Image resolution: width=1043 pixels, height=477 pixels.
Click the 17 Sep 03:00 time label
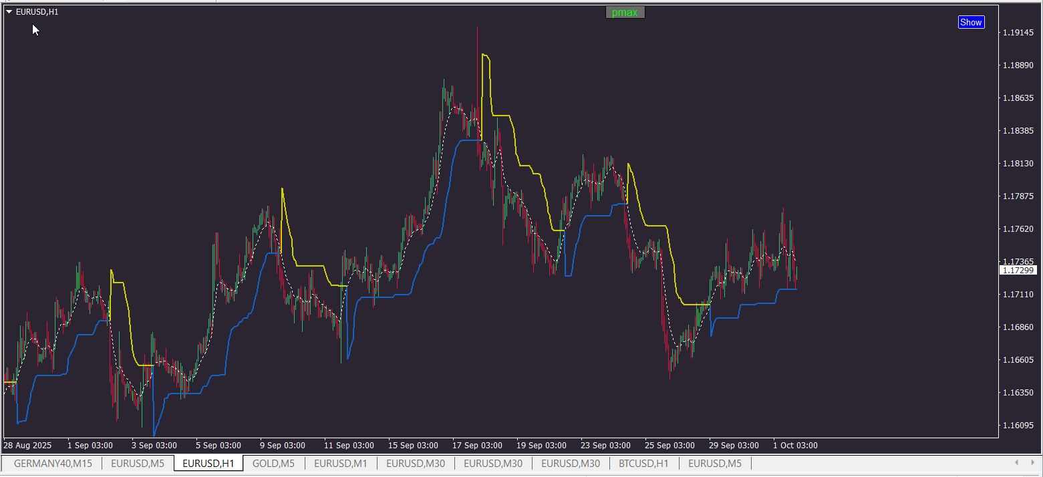coord(478,446)
